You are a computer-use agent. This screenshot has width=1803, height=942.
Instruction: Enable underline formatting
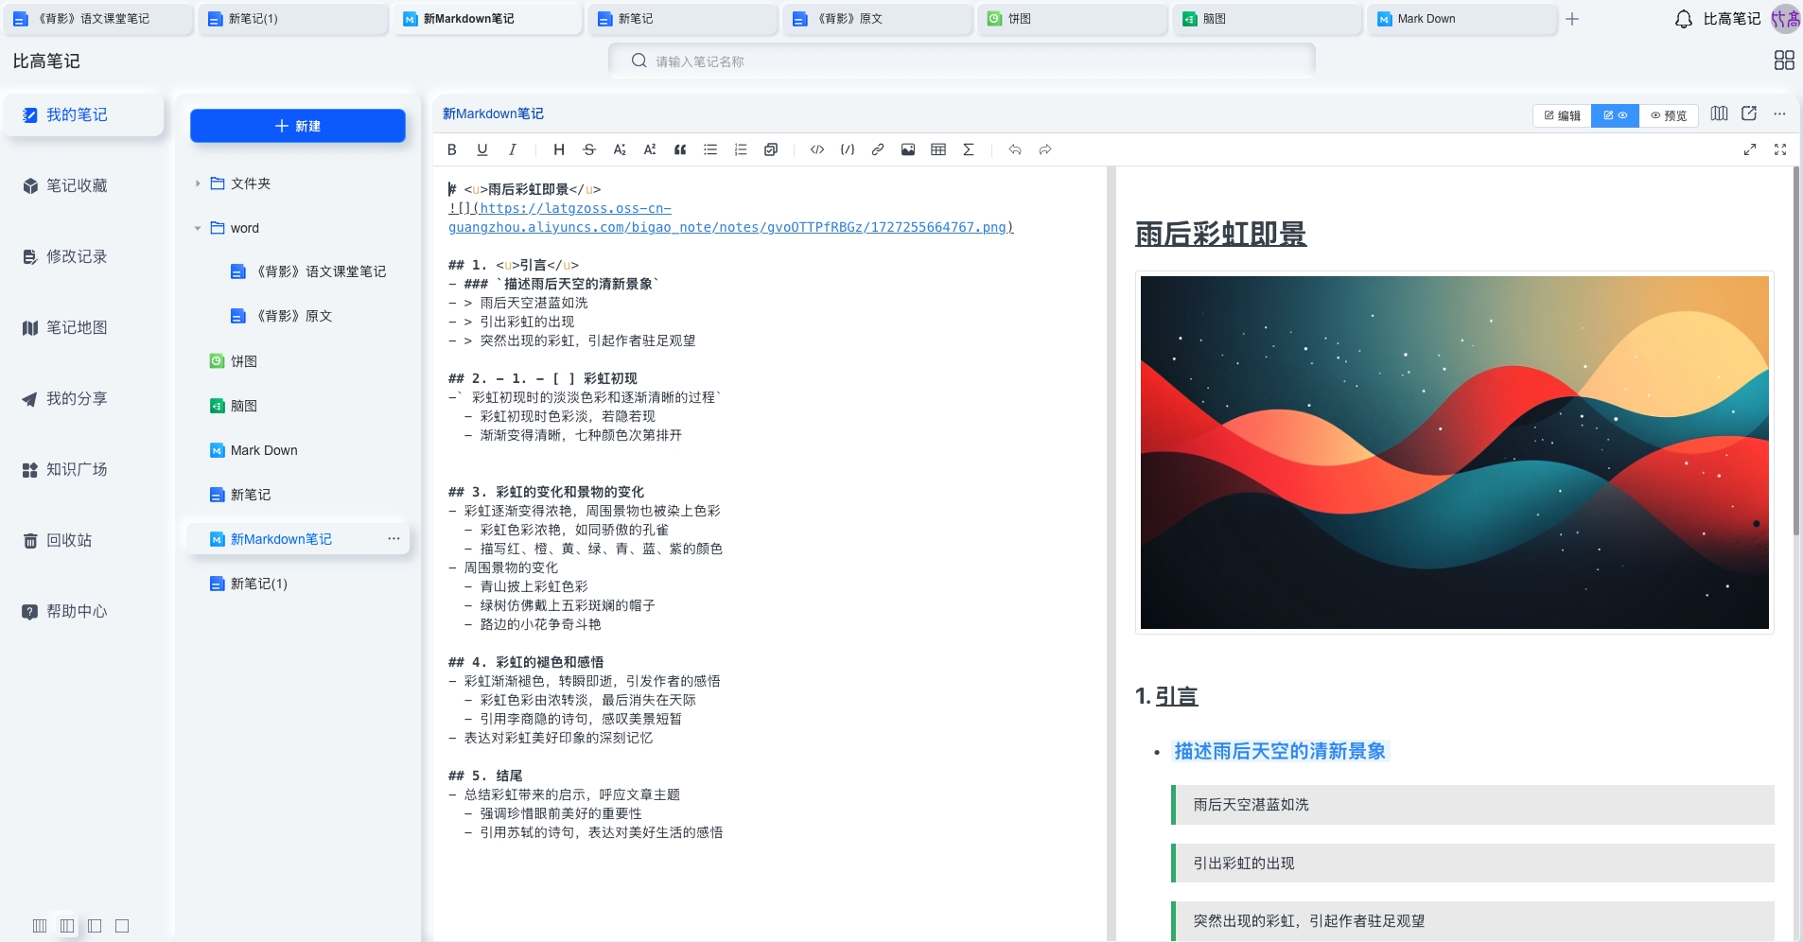pyautogui.click(x=481, y=149)
